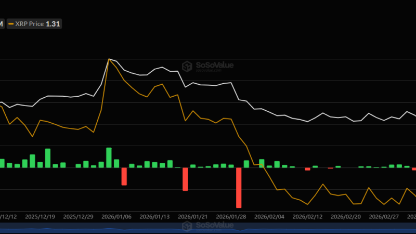416x234 pixels.
Task: Click the 2026/02/20 date label
Action: pos(346,217)
